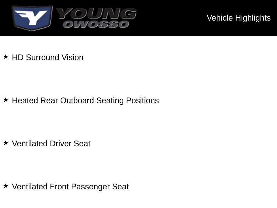277x208 pixels.
Task: Select the star next to Heated Rear Outboard
Action: pyautogui.click(x=6, y=100)
